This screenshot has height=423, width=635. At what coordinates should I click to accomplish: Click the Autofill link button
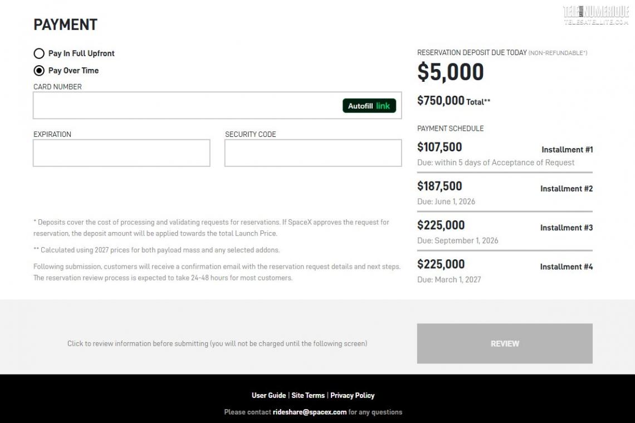(x=369, y=106)
